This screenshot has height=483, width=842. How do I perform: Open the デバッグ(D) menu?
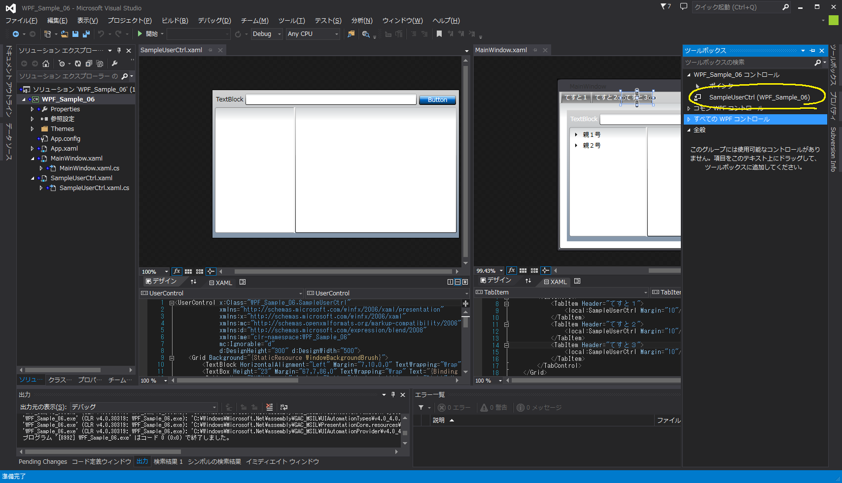(214, 21)
